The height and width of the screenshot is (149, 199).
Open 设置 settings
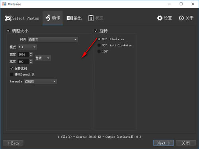pyautogui.click(x=164, y=18)
